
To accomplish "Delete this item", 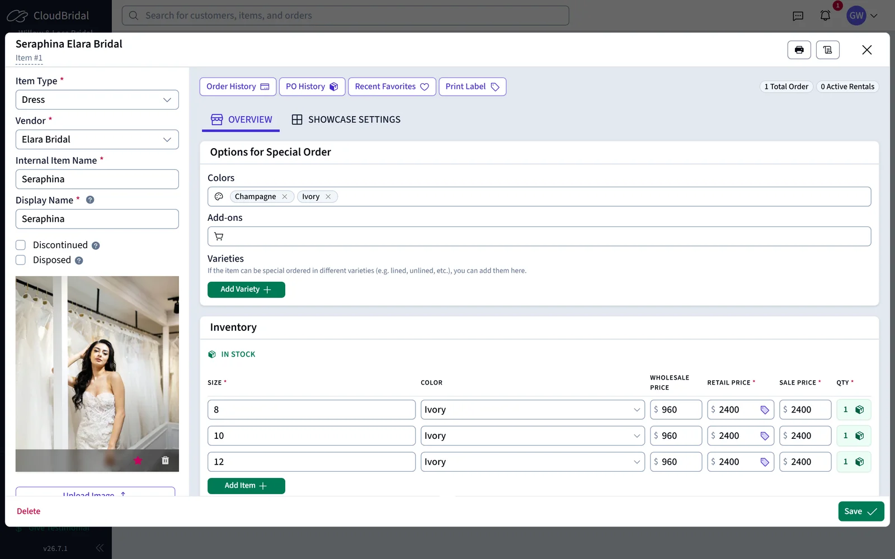I will pyautogui.click(x=29, y=511).
